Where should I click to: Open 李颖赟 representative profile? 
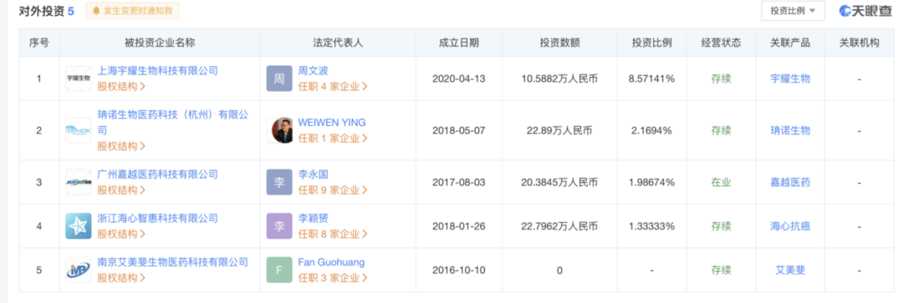313,218
